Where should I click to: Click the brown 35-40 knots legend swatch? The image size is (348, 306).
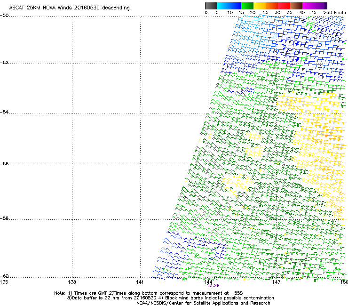296,6
